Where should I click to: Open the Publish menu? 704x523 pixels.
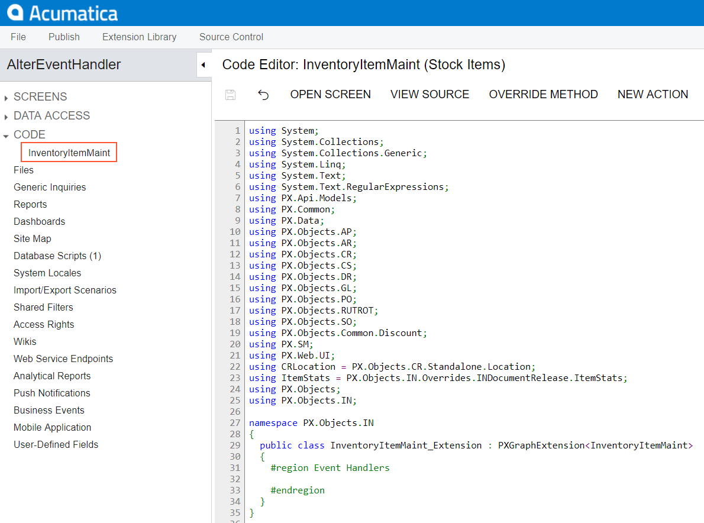tap(64, 37)
